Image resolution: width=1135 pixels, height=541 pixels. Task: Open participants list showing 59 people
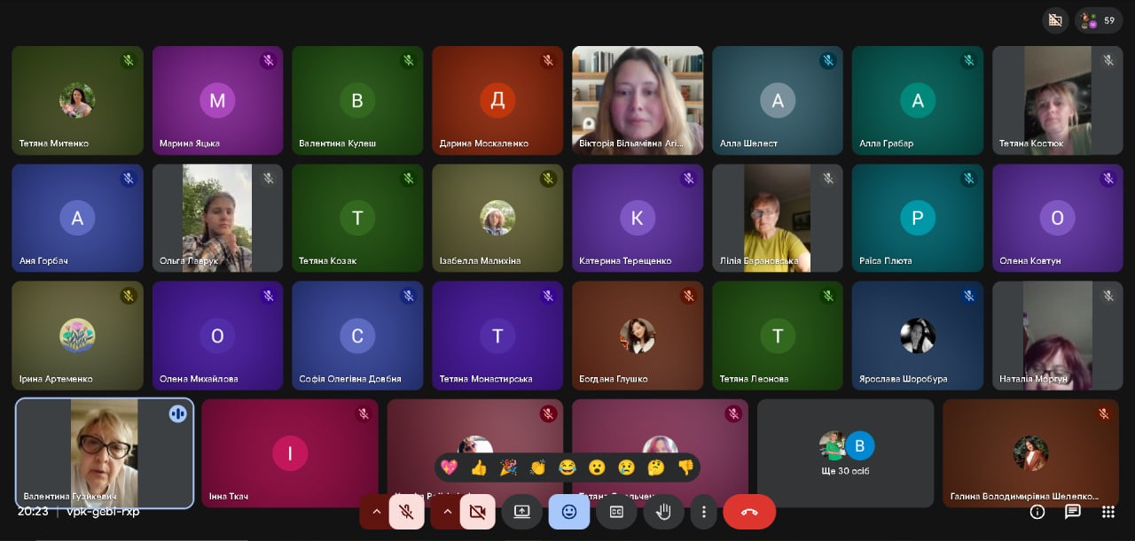coord(1099,20)
